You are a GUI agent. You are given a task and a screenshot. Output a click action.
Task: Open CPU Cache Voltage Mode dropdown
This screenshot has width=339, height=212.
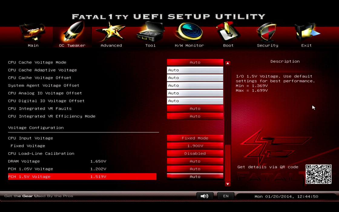pos(195,62)
